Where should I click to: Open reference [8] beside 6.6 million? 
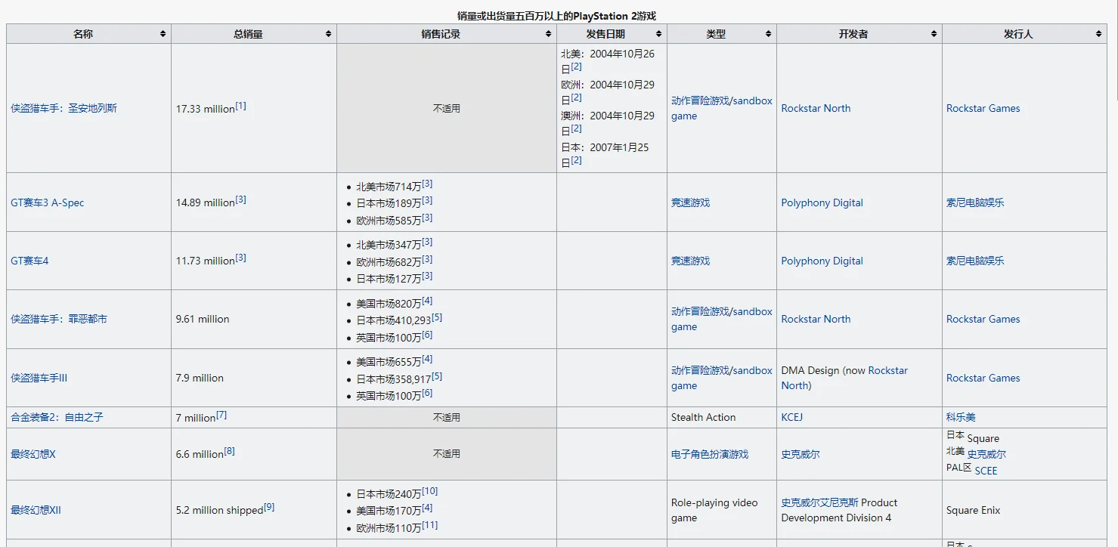[x=230, y=451]
